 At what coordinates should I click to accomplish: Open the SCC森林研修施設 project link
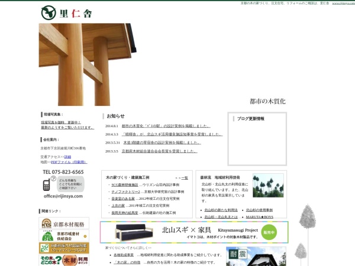[125, 185]
